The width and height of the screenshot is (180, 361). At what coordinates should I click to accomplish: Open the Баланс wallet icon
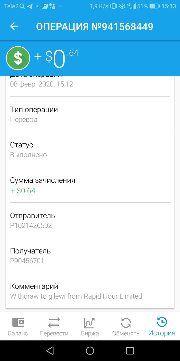[x=18, y=322]
